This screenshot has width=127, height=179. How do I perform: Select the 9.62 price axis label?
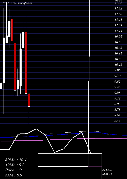pyautogui.click(x=117, y=82)
